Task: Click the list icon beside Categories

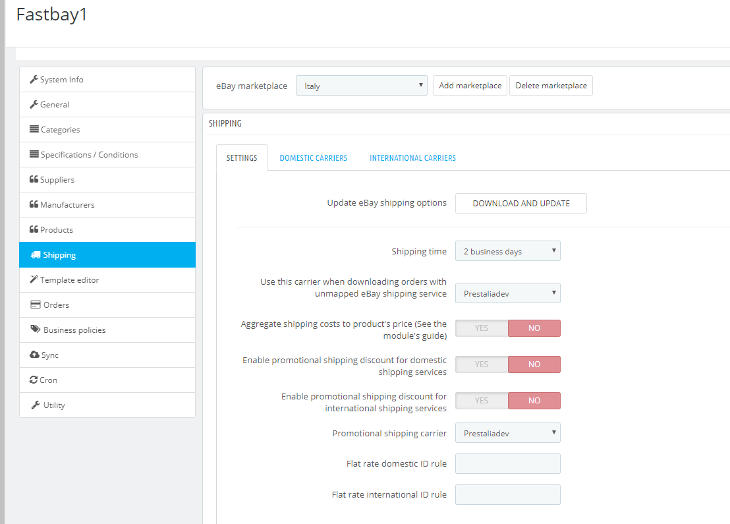Action: click(34, 129)
